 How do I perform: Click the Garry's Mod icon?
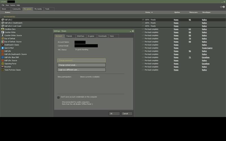pos(3,48)
